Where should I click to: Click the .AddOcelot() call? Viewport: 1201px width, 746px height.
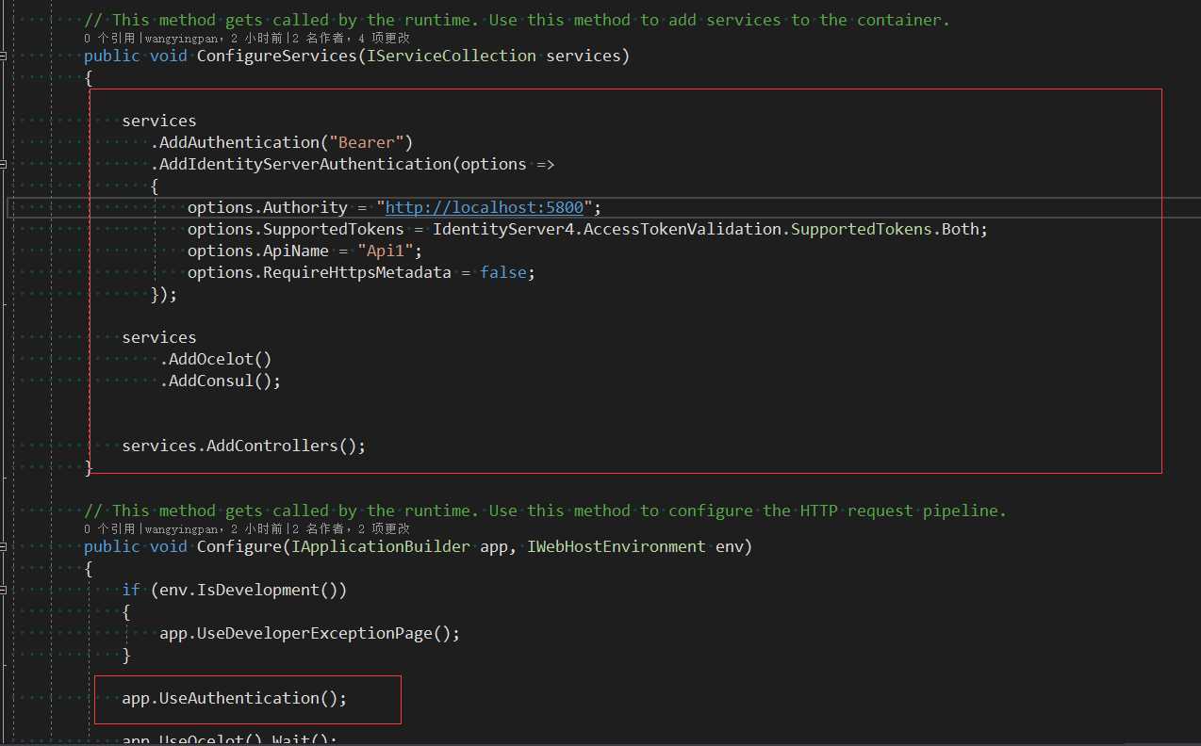[216, 359]
